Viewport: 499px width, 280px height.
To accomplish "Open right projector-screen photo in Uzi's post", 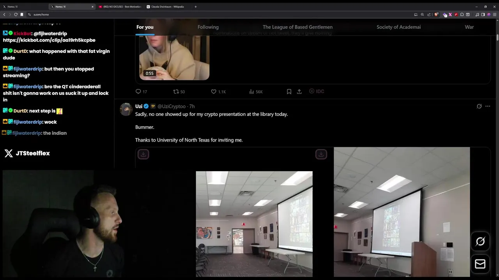I will click(x=402, y=212).
